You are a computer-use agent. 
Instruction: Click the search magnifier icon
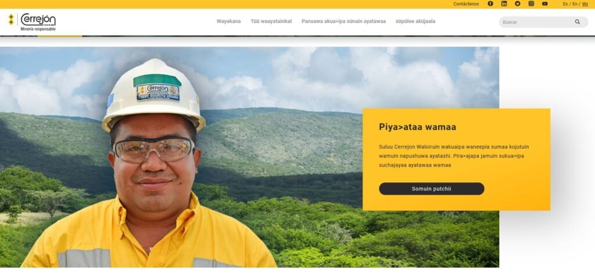click(578, 22)
